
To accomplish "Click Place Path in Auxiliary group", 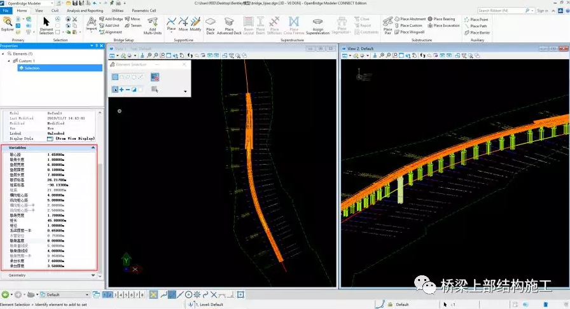I will 475,26.
